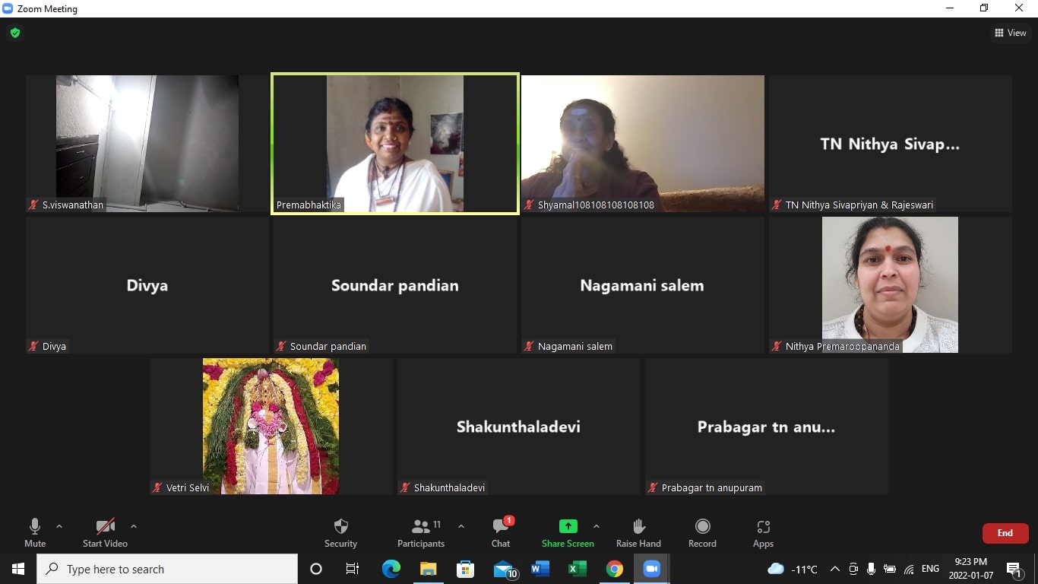Click the green encryption shield icon
This screenshot has height=584, width=1038.
pos(15,33)
